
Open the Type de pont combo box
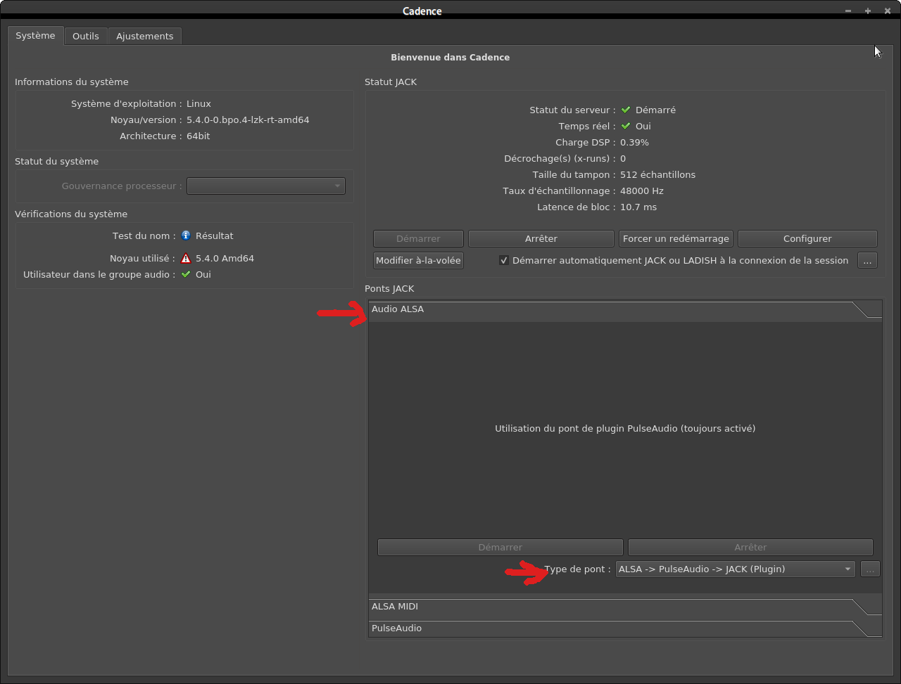(736, 569)
